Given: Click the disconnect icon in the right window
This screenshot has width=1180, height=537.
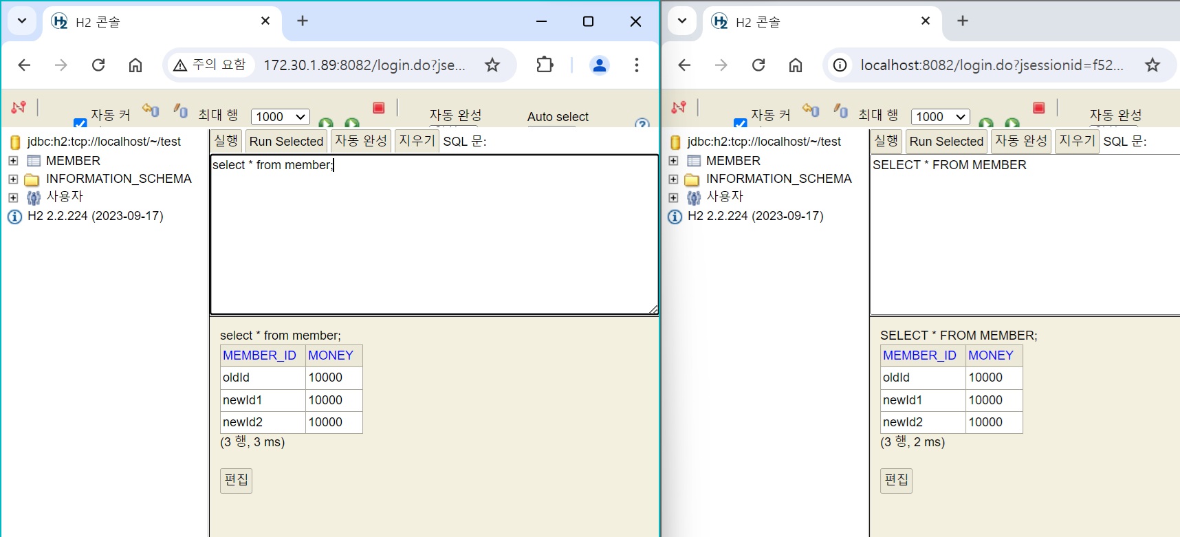Looking at the screenshot, I should pyautogui.click(x=679, y=107).
